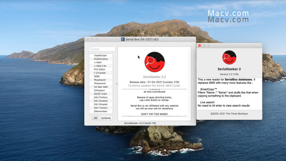This screenshot has width=286, height=161.
Task: Click the Serial Box 04-2021.sb2 title bar
Action: [140, 39]
